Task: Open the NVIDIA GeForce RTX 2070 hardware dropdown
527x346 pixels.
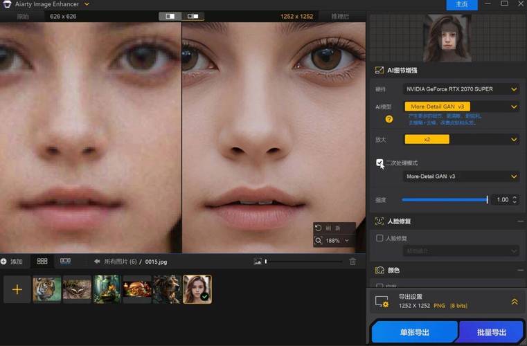Action: tap(461, 89)
